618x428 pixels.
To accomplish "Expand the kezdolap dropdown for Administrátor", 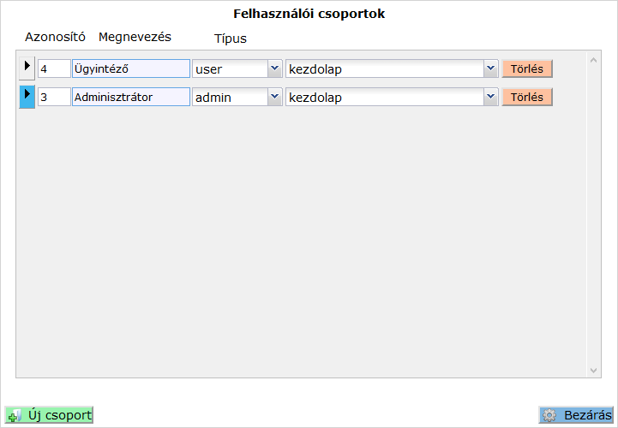I will (490, 98).
